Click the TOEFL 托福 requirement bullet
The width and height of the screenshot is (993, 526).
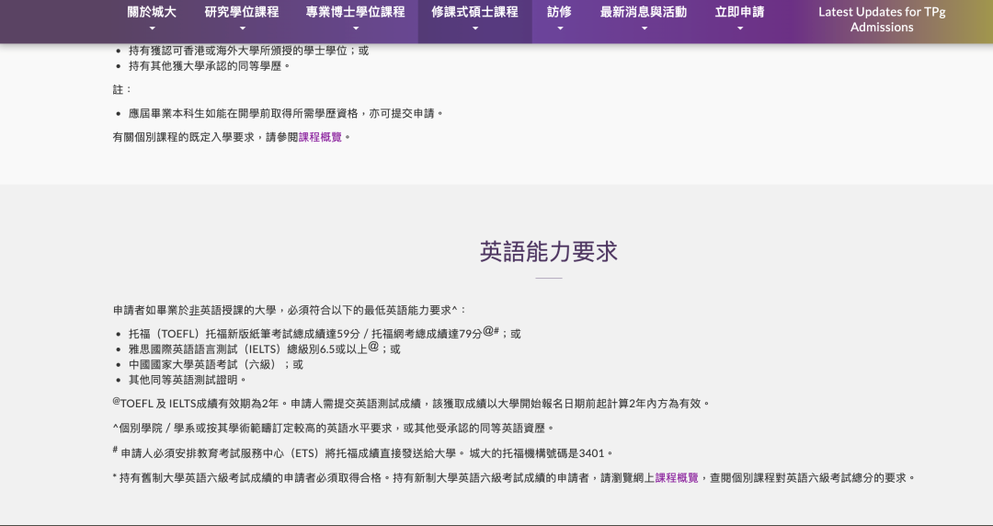coord(325,333)
